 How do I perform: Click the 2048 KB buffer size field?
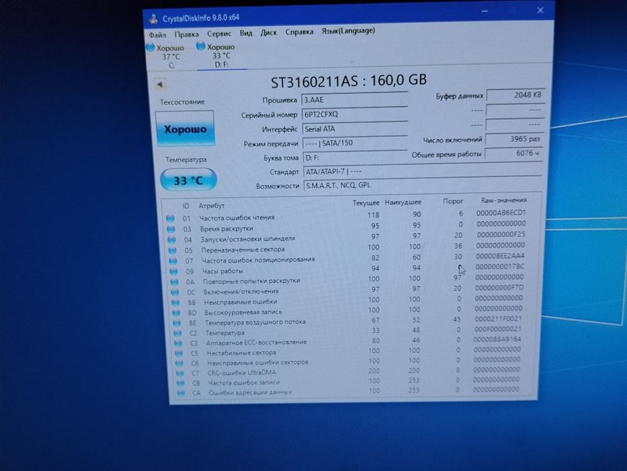(516, 96)
